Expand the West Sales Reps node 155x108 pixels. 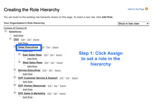[x=20, y=62]
